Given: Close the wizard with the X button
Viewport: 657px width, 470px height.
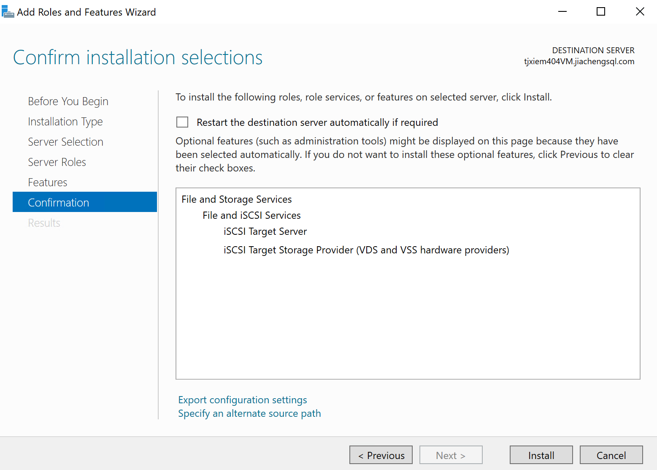Looking at the screenshot, I should (x=640, y=12).
